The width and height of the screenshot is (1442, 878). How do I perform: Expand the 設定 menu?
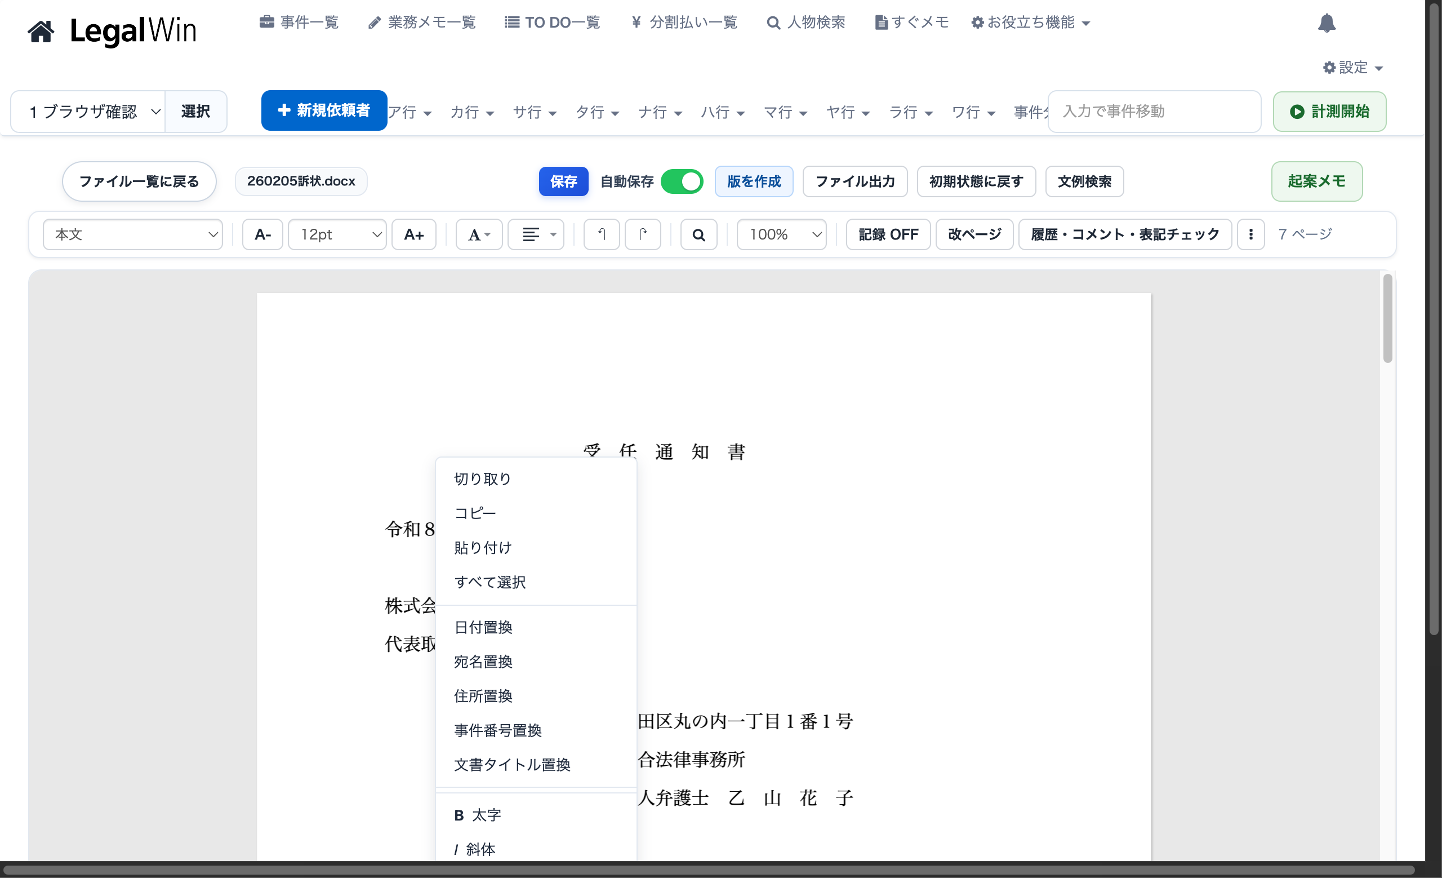point(1353,67)
